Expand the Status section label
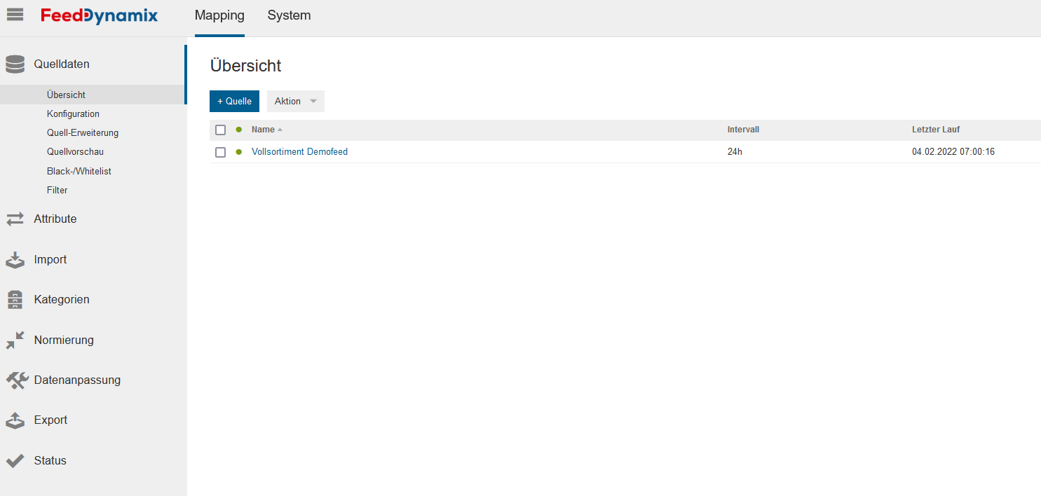The image size is (1041, 496). (50, 461)
